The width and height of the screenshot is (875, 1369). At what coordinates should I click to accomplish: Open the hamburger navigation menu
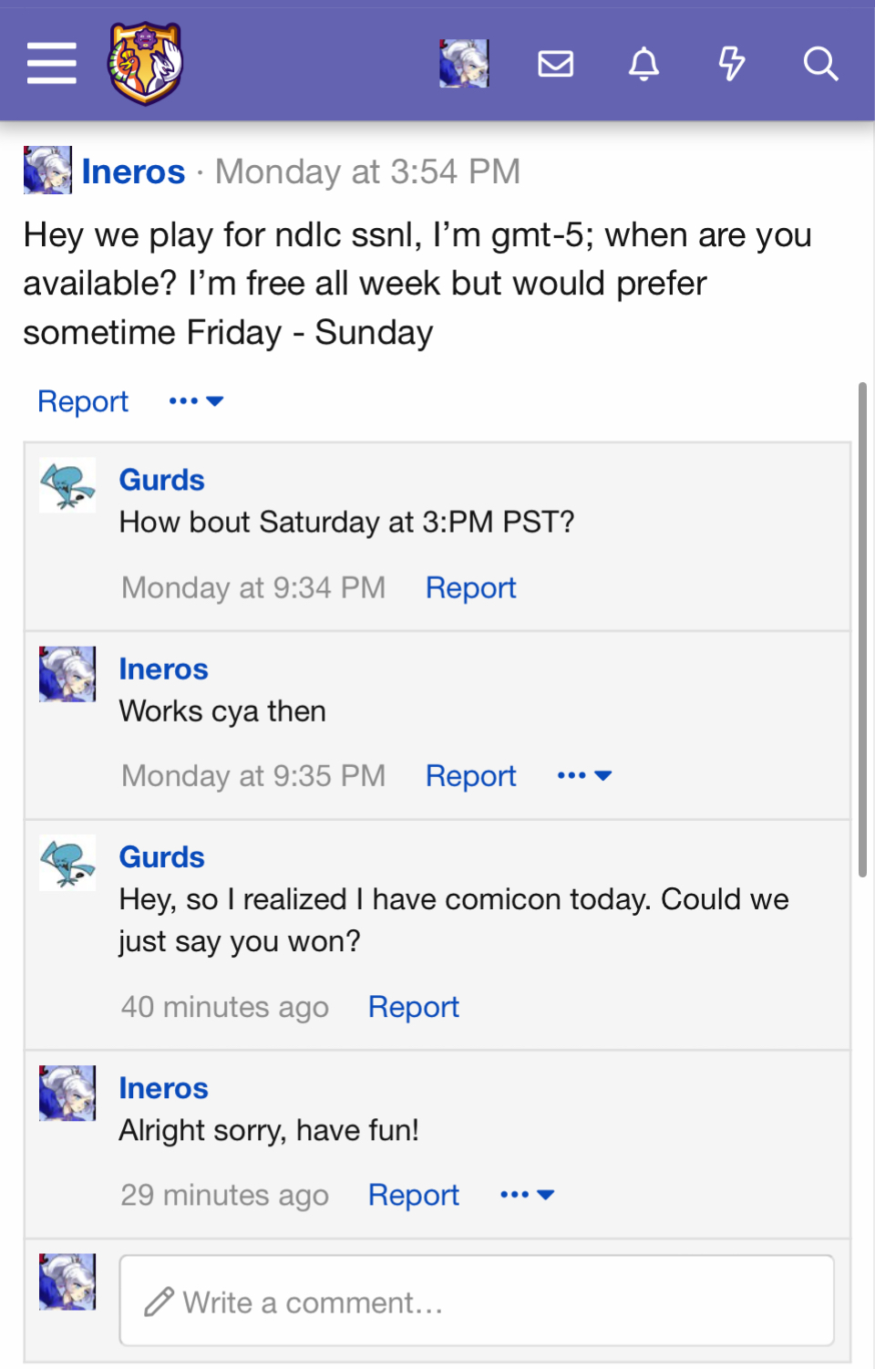(52, 63)
